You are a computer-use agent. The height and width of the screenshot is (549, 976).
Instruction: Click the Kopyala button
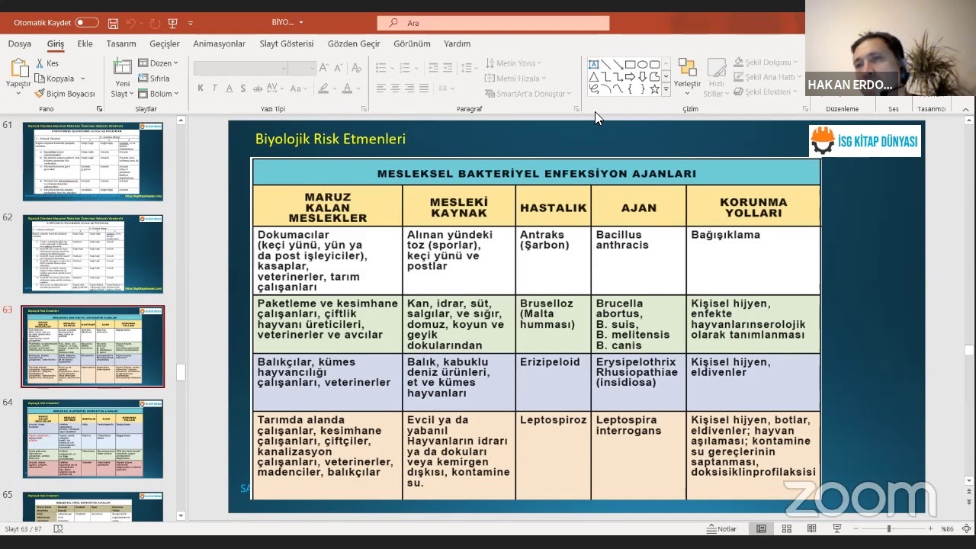(55, 79)
